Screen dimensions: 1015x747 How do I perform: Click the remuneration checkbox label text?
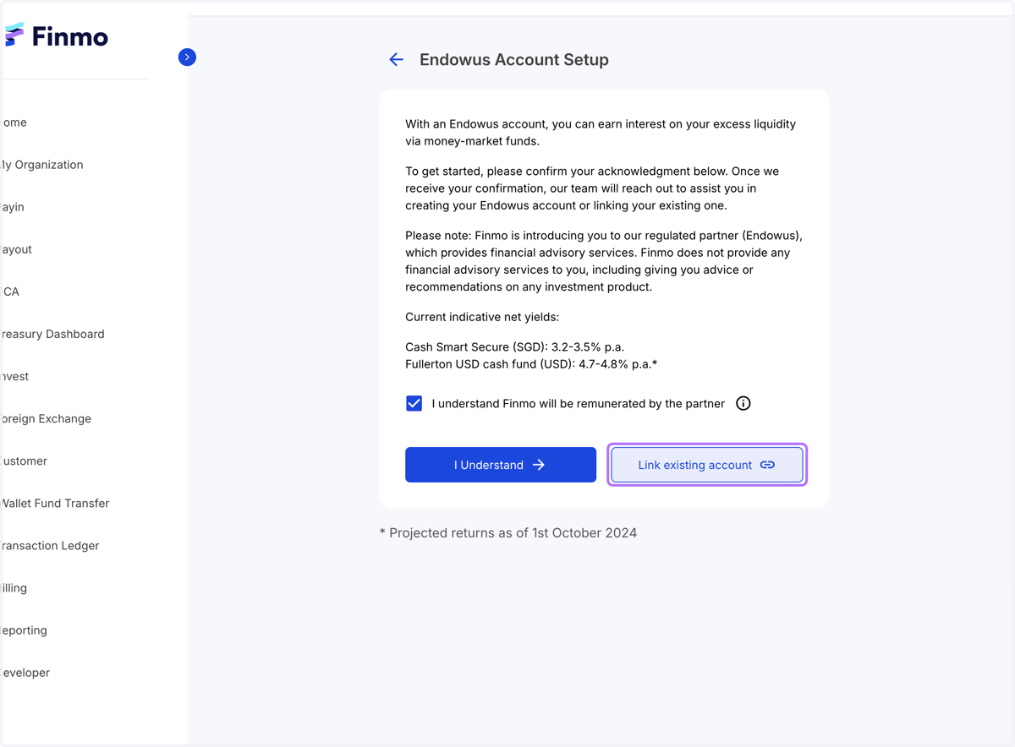[578, 403]
